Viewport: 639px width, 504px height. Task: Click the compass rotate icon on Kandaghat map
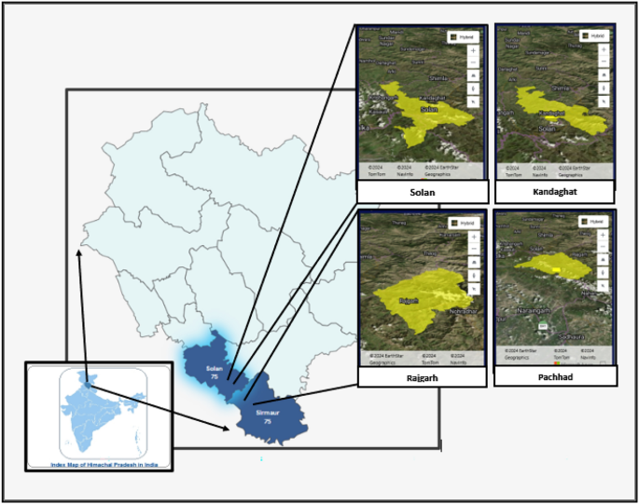tap(604, 88)
